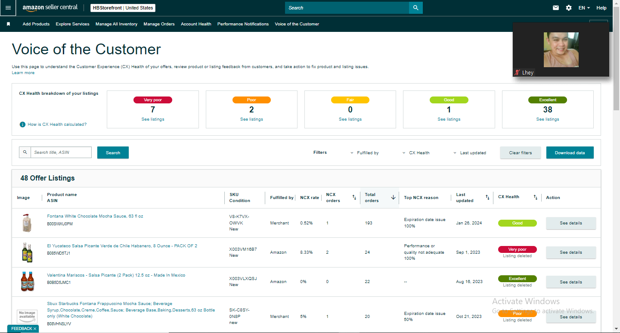The width and height of the screenshot is (620, 333).
Task: Click the Excellent badge in summary card
Action: pyautogui.click(x=548, y=100)
